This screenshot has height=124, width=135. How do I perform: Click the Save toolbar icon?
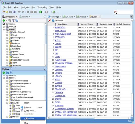pyautogui.click(x=11, y=12)
